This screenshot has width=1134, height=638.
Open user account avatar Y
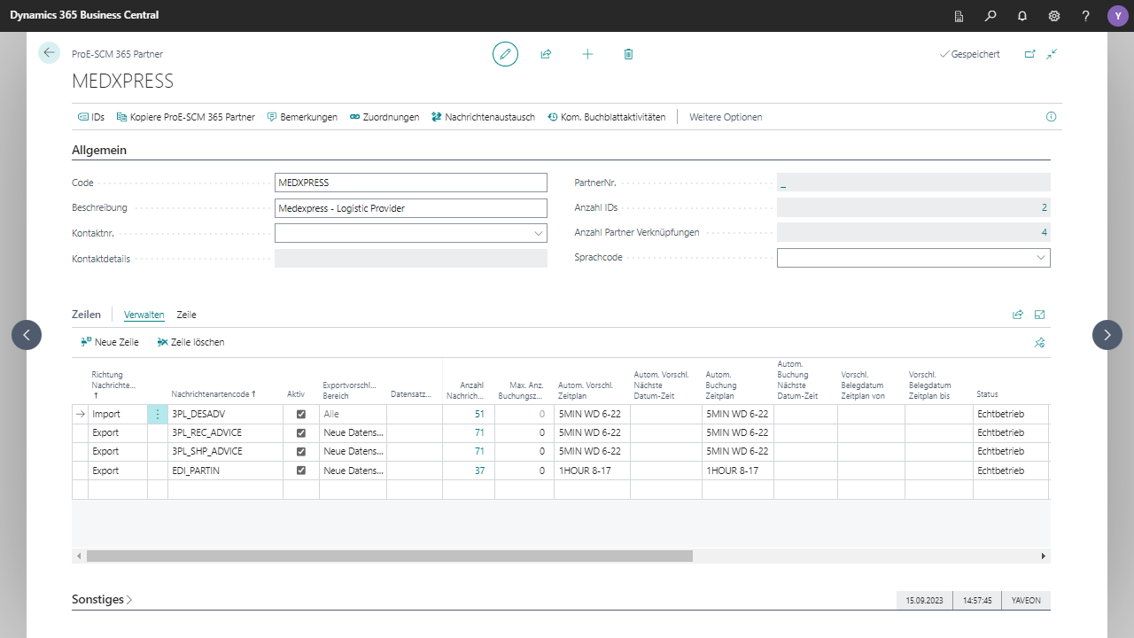click(1118, 16)
